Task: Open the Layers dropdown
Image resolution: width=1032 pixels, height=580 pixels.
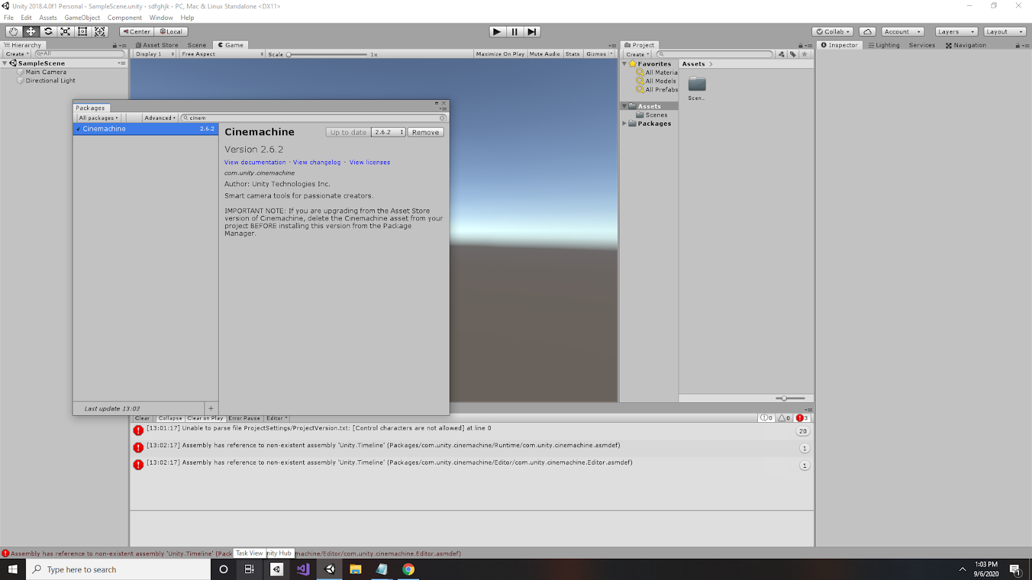Action: click(x=957, y=32)
